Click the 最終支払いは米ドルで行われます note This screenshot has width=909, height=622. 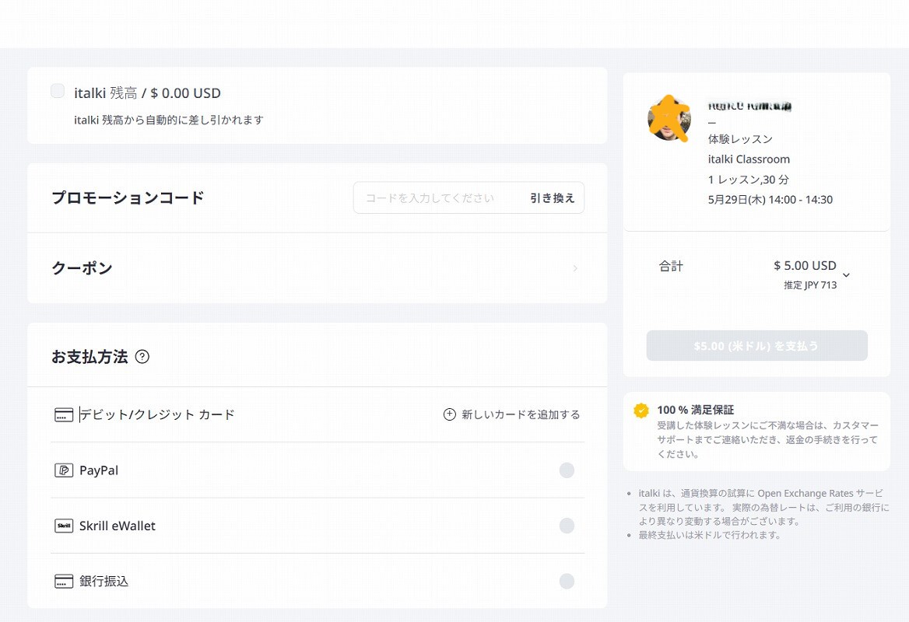[x=710, y=535]
